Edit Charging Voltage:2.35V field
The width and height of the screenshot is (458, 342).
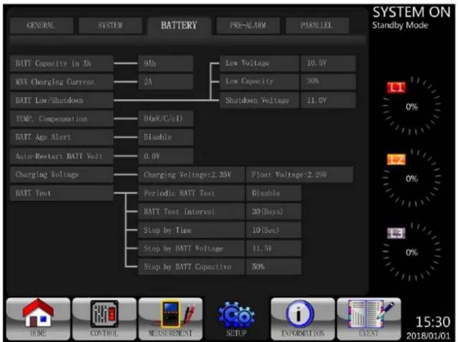(191, 174)
